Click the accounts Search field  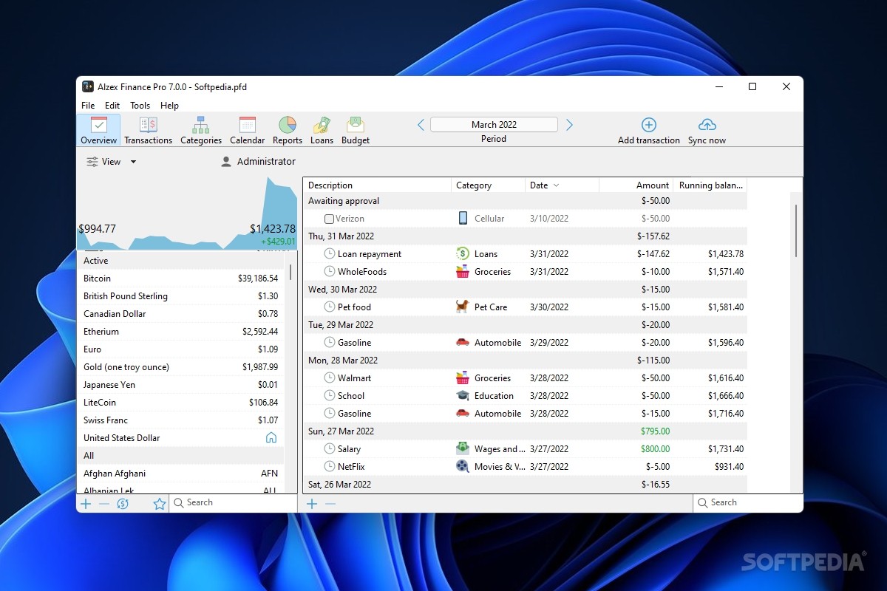[x=233, y=503]
